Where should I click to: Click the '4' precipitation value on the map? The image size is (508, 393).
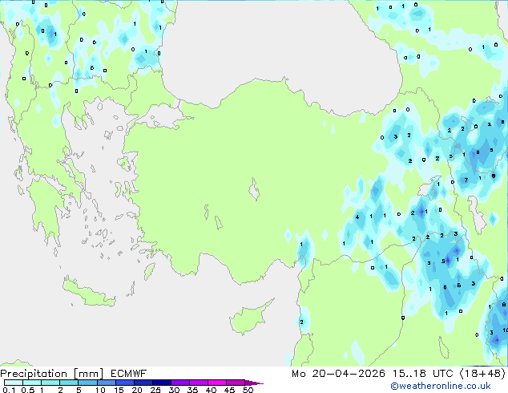coord(357,217)
